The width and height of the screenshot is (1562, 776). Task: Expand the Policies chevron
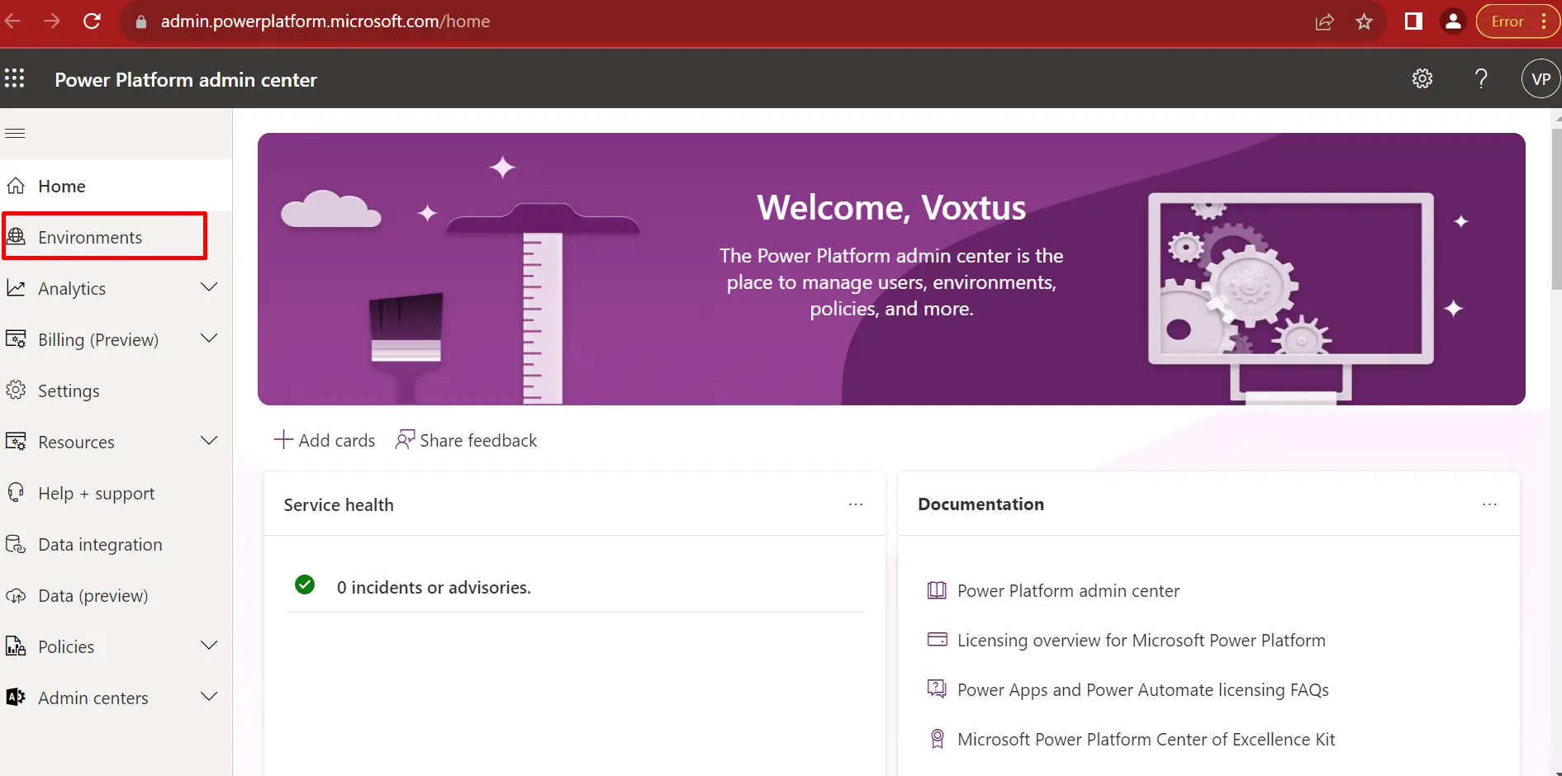[209, 646]
